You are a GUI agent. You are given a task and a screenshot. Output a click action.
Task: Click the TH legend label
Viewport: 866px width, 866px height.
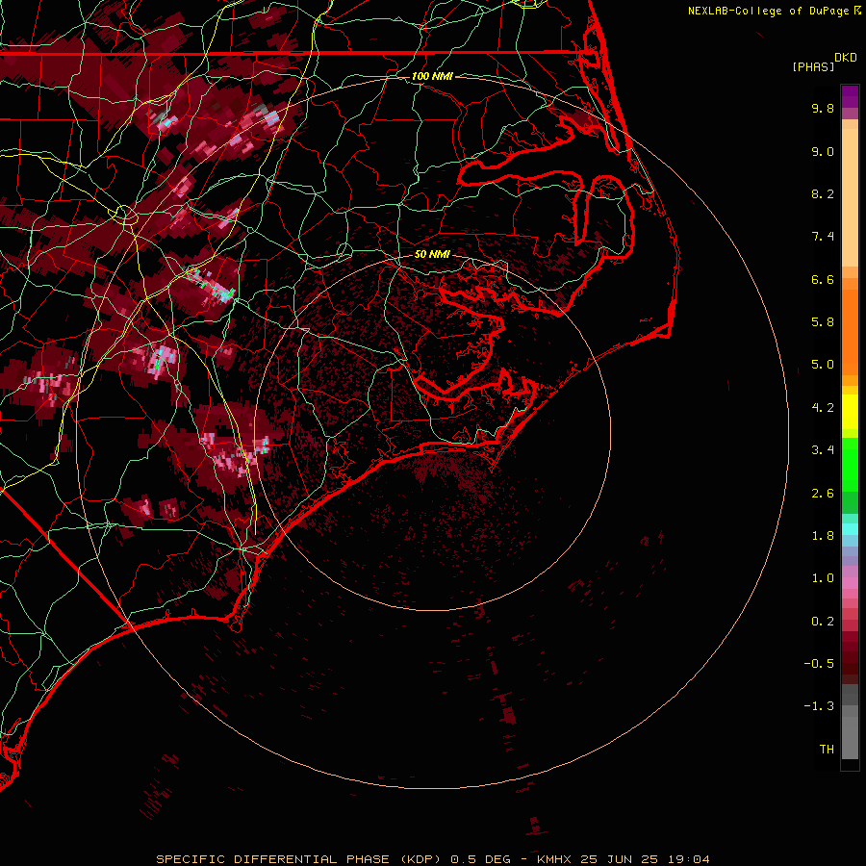point(827,750)
